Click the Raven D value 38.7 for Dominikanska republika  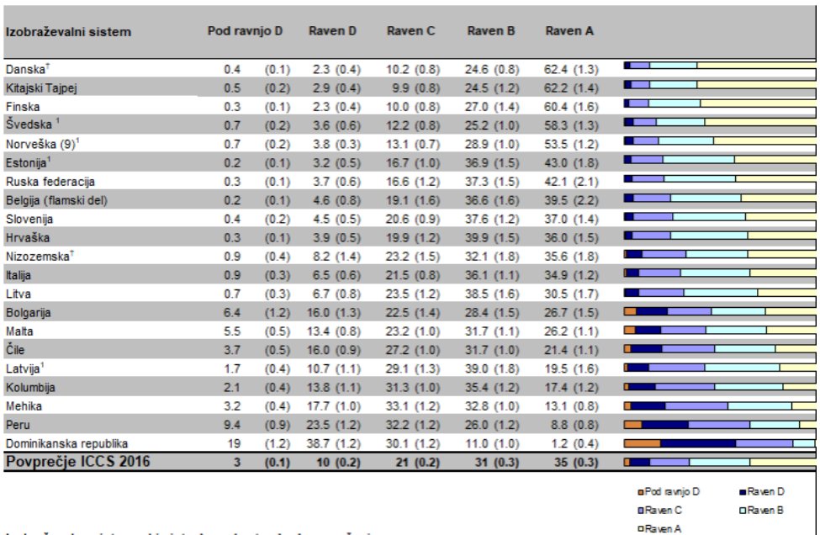tap(321, 443)
